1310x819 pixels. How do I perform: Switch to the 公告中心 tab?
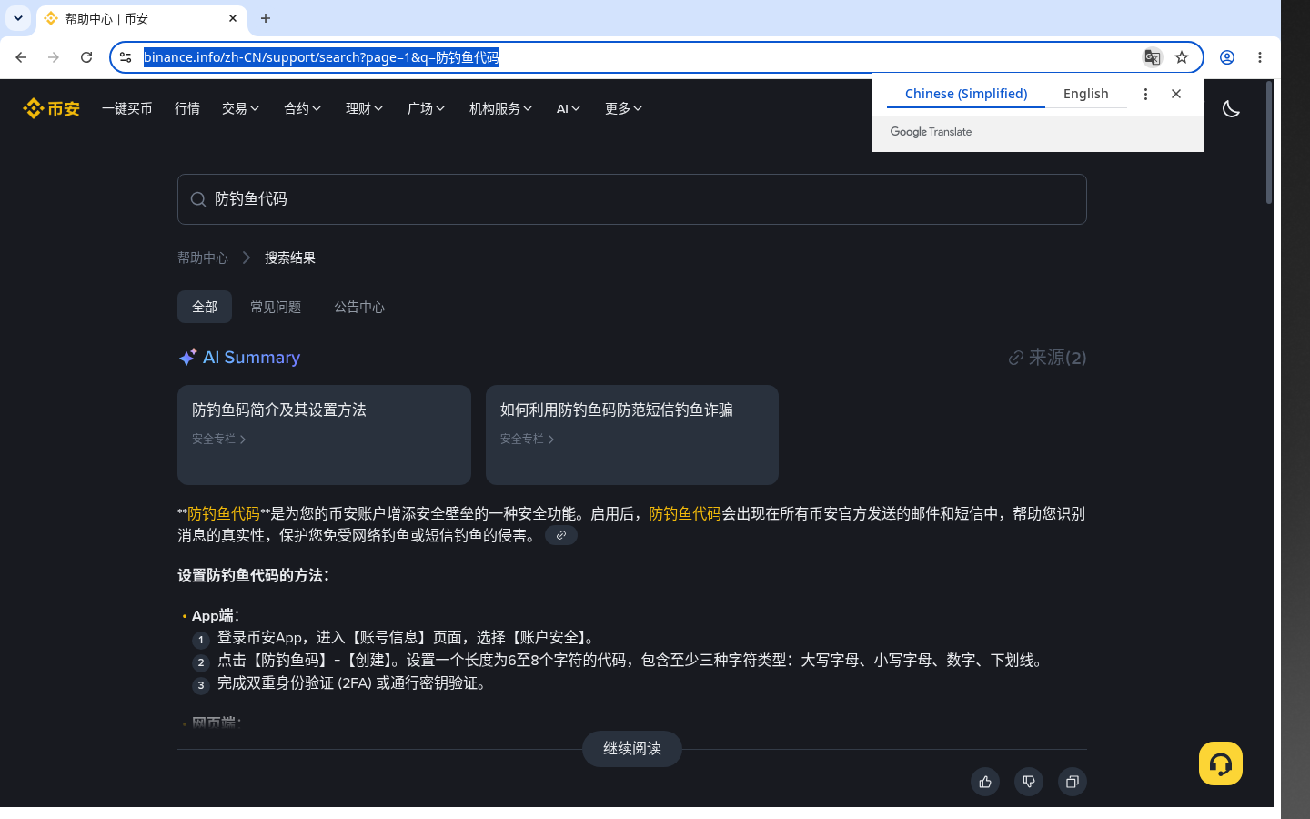[x=359, y=307]
